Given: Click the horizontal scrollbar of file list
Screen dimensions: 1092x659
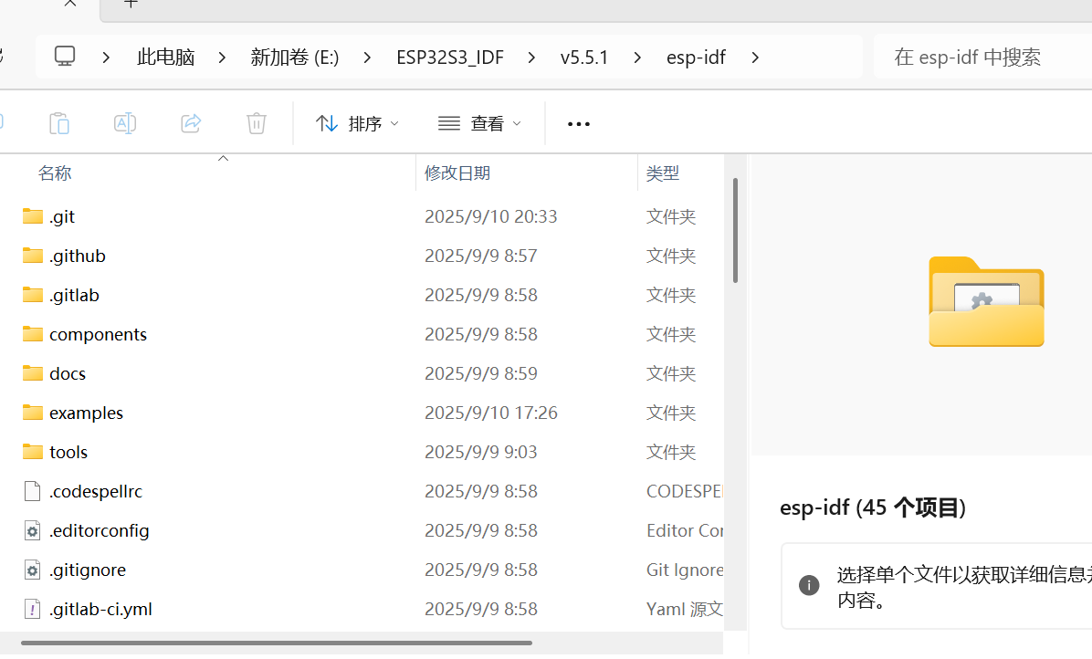Looking at the screenshot, I should click(x=277, y=643).
